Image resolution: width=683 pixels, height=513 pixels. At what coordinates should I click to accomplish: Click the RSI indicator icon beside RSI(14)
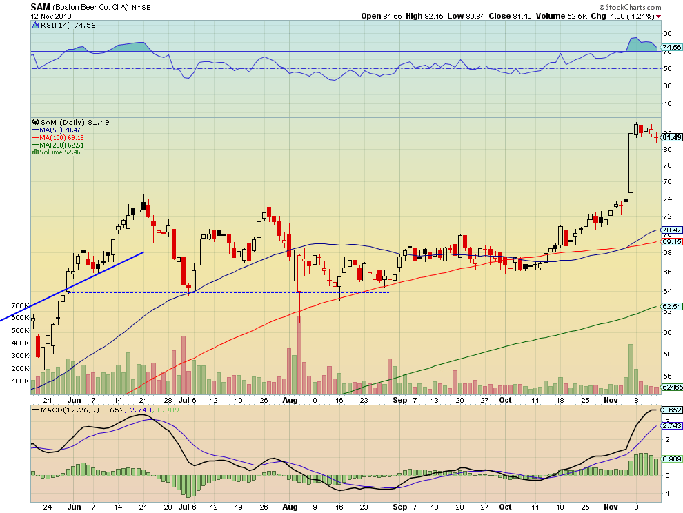(36, 26)
